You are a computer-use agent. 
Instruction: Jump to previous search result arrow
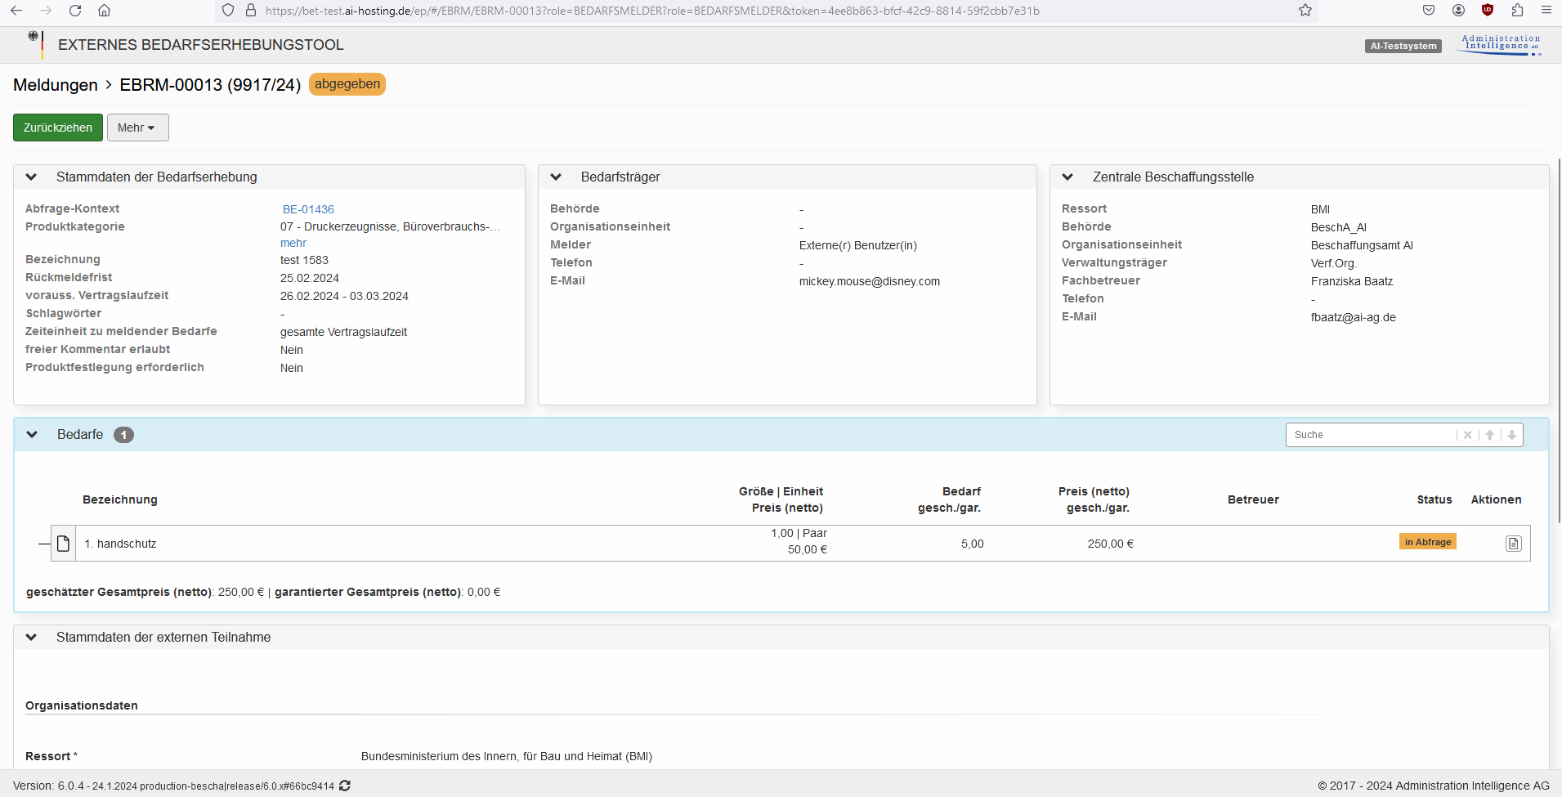[x=1489, y=435]
